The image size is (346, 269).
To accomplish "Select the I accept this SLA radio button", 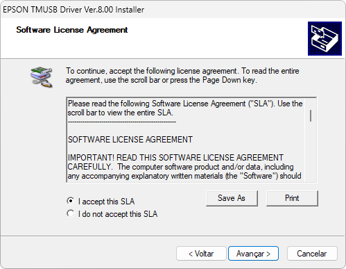I will pyautogui.click(x=71, y=201).
